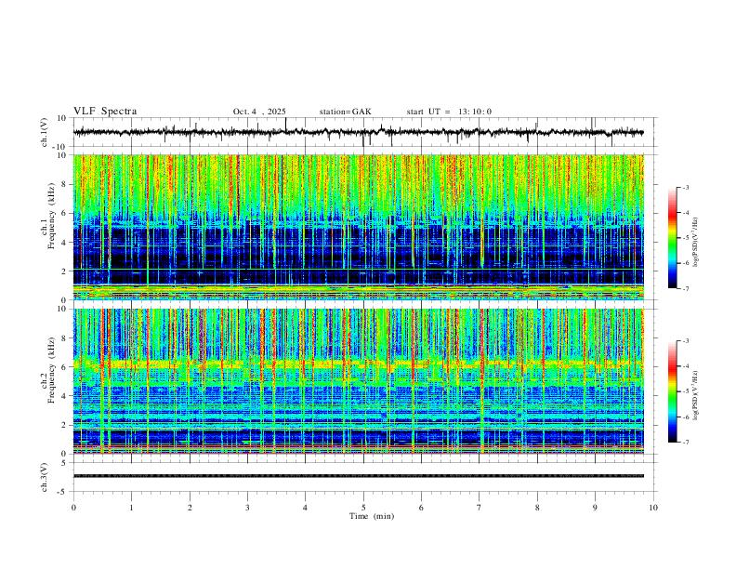Click the lower ch.2 PSD colorbar
The height and width of the screenshot is (569, 736).
672,391
